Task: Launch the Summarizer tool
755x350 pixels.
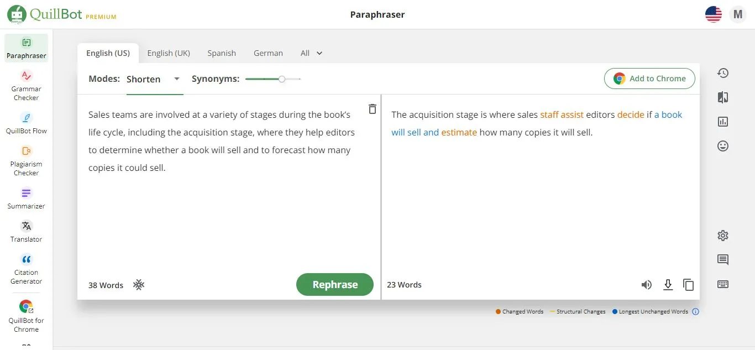Action: click(x=26, y=198)
